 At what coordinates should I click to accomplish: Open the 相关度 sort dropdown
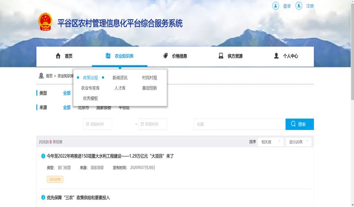point(270,142)
